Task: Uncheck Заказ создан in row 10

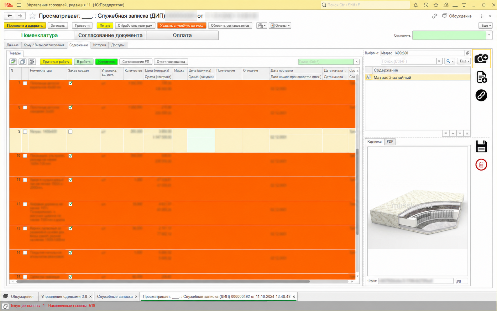Action: tap(71, 156)
